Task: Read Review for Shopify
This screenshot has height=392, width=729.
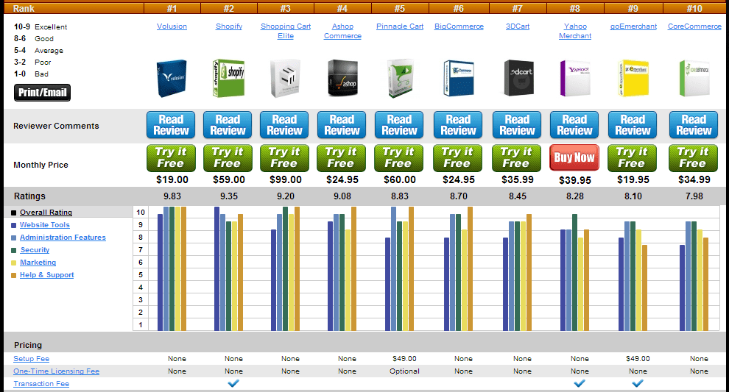Action: [228, 125]
